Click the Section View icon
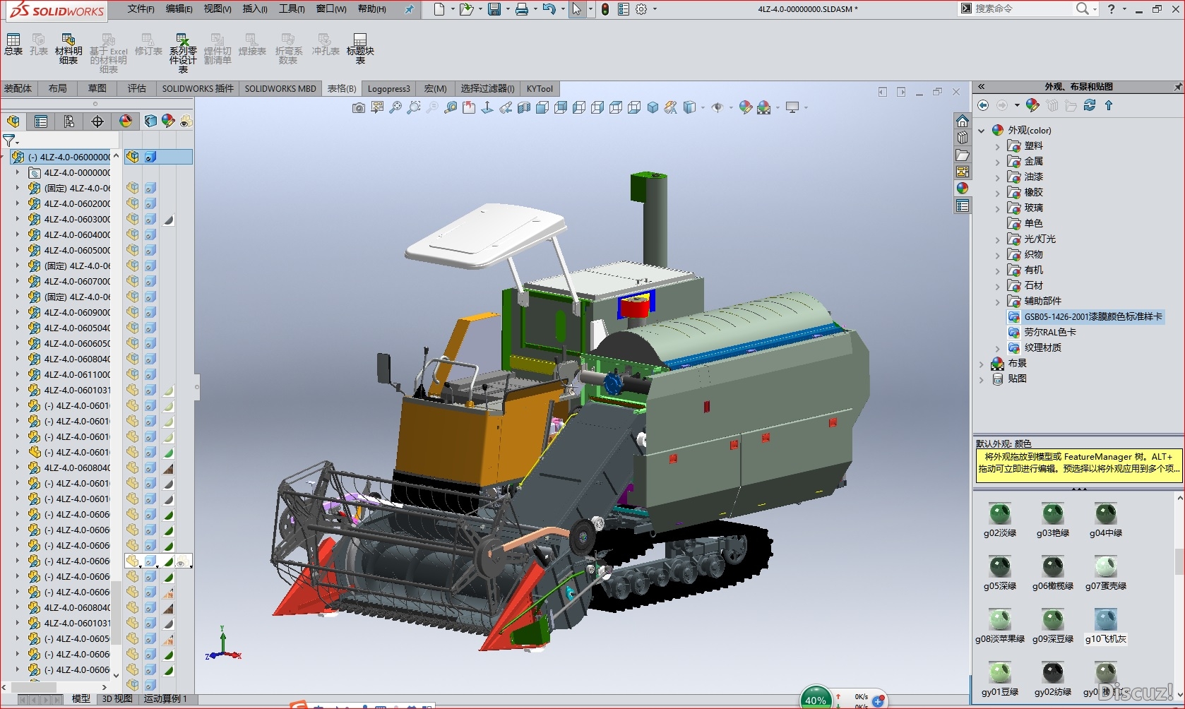Screen dimensions: 1185x709 pos(524,107)
